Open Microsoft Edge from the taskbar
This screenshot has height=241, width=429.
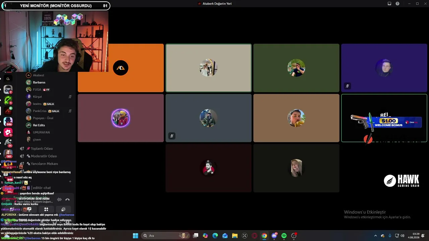pyautogui.click(x=215, y=236)
